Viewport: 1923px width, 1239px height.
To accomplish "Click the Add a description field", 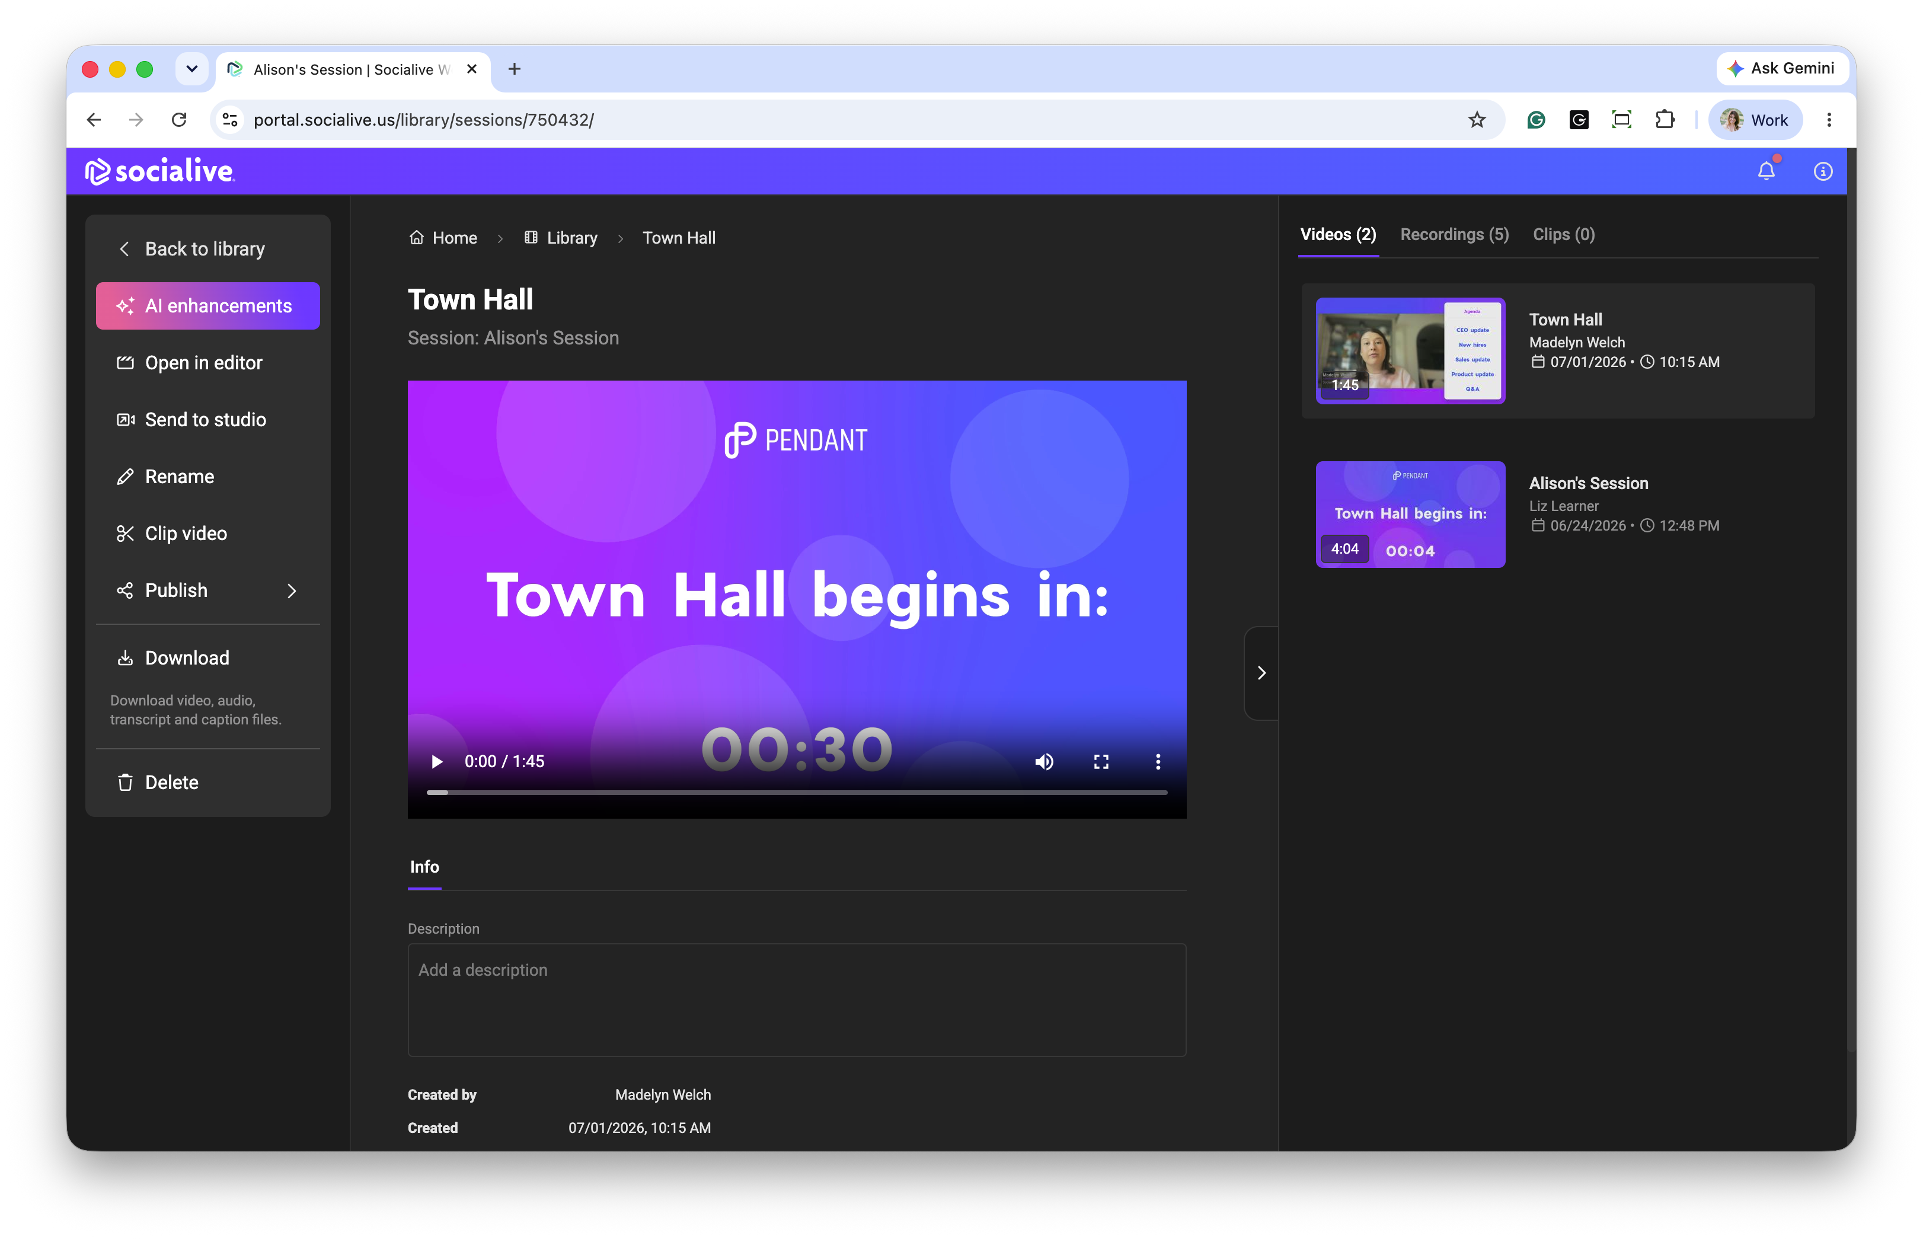I will pyautogui.click(x=796, y=1000).
